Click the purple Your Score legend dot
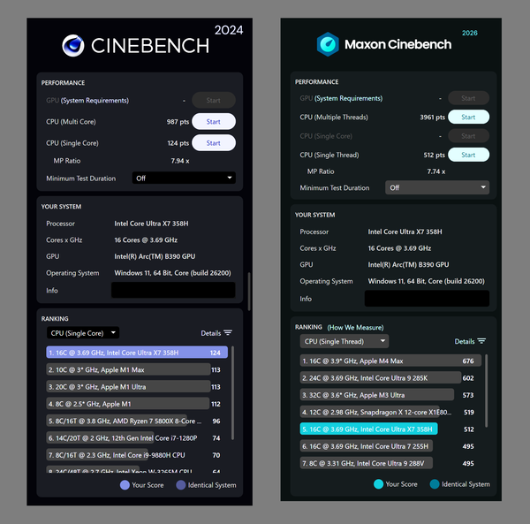Viewport: 530px width, 524px height. (x=125, y=485)
